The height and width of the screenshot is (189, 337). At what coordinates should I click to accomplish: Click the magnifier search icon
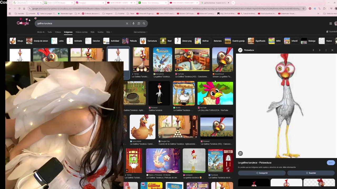144,23
